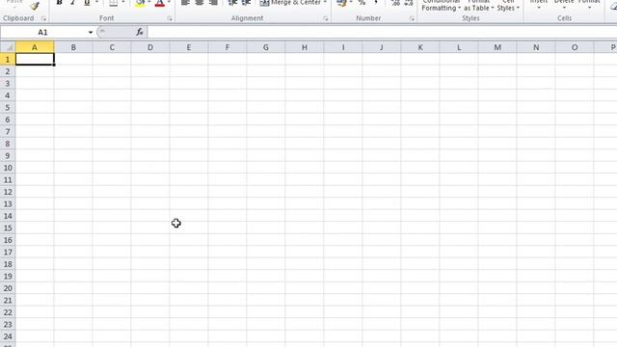Select column M header
The image size is (617, 347).
(x=497, y=47)
